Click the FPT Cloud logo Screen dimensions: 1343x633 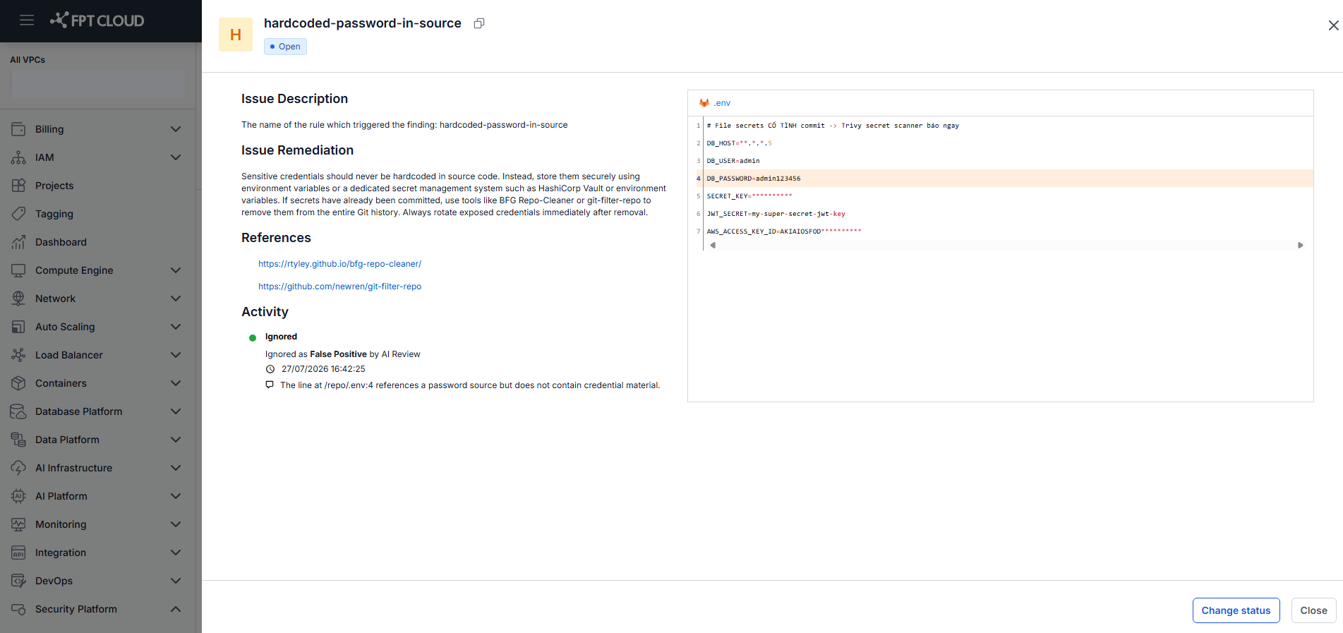(x=97, y=20)
